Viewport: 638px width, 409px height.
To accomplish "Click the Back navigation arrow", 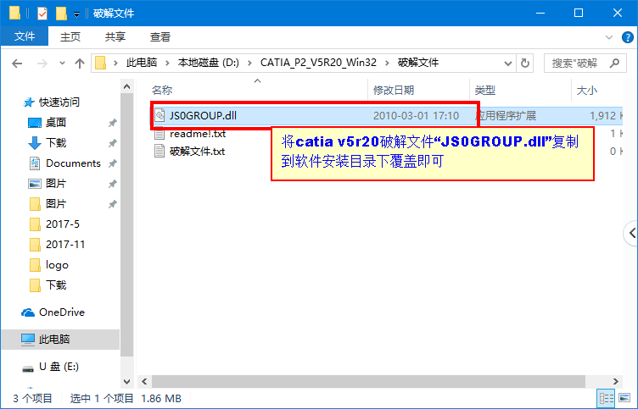I will click(x=17, y=64).
